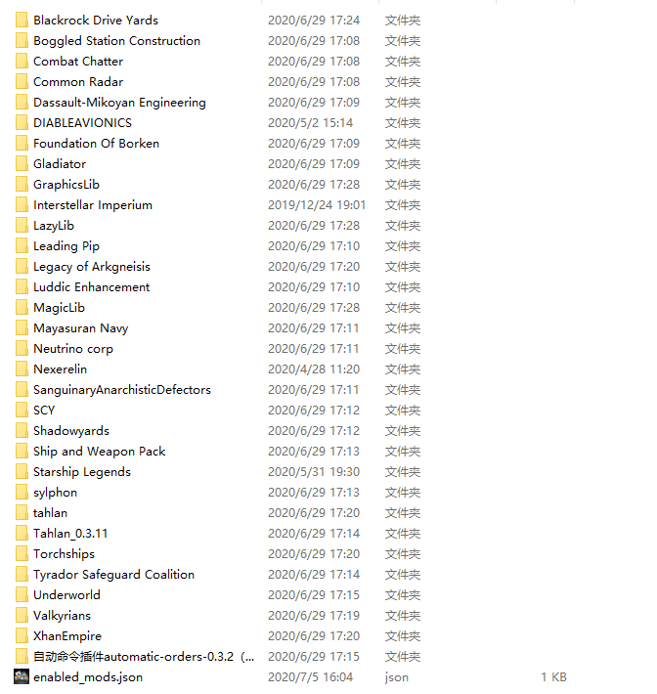Click the Blackrock Drive Yards folder icon
Screen dimensions: 657x694
[22, 20]
